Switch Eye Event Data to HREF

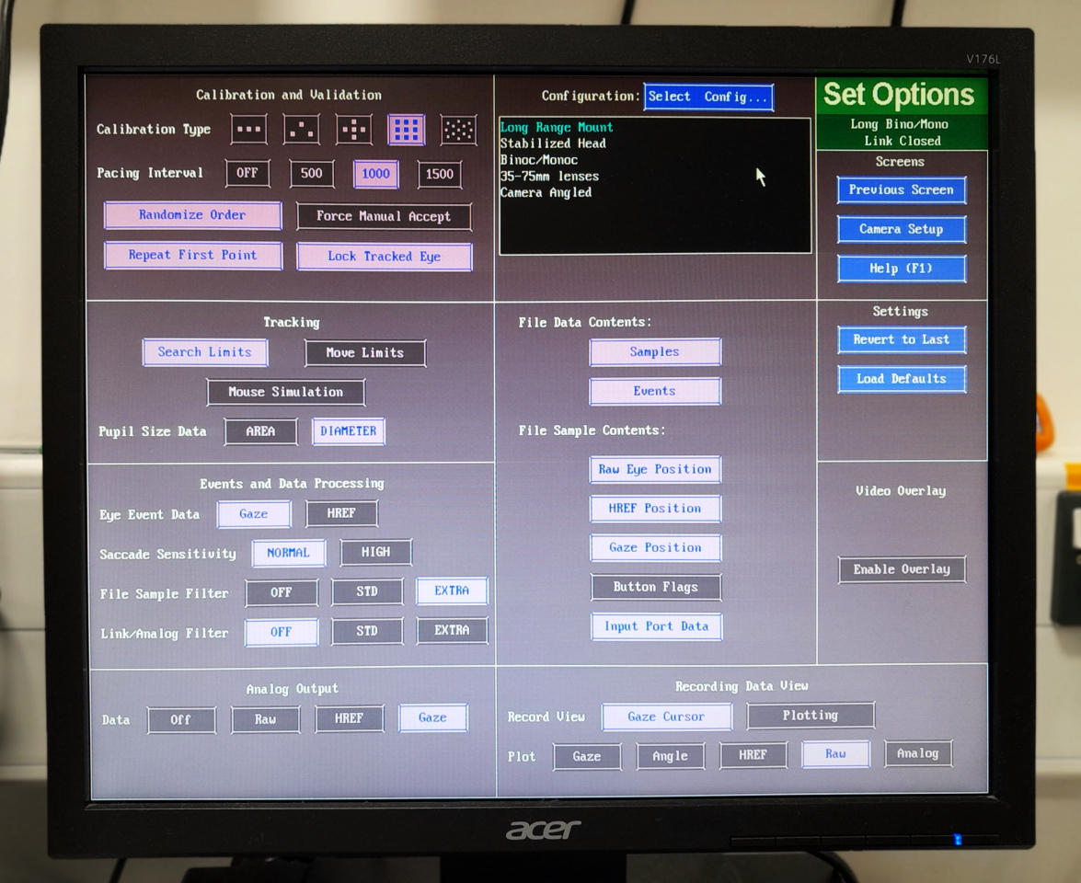[x=341, y=513]
